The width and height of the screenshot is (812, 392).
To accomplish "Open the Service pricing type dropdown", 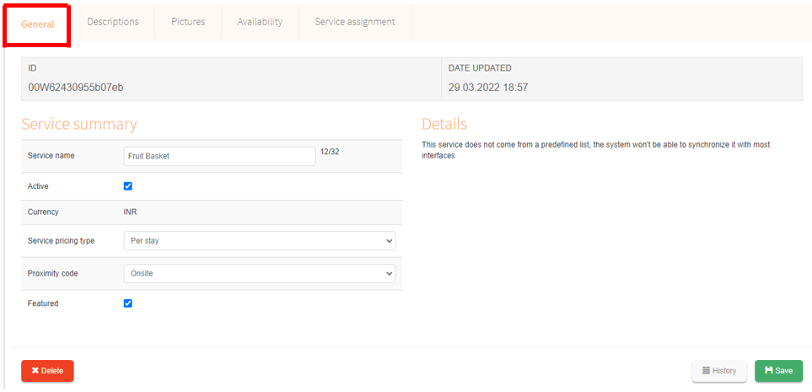I will pos(259,241).
